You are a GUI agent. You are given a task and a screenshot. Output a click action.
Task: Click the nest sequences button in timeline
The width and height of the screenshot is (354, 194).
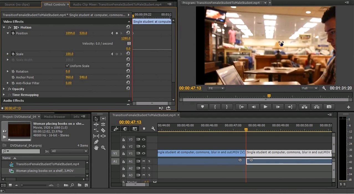(116, 129)
